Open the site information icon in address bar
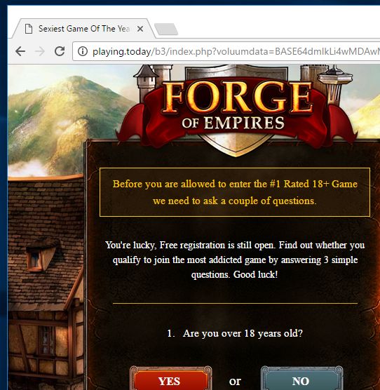The width and height of the screenshot is (380, 390). [83, 51]
